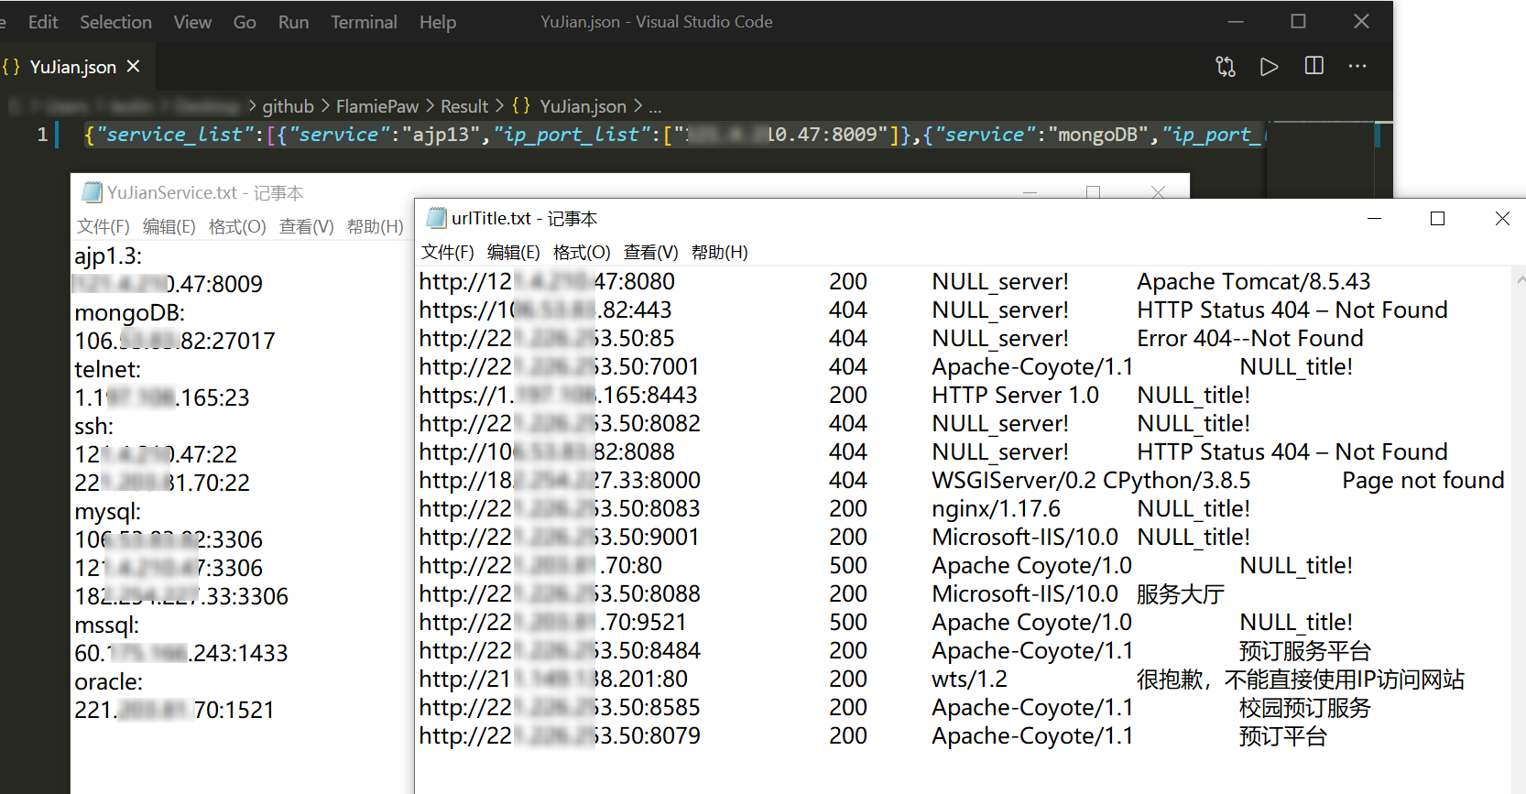
Task: Open 格式(O) menu in urlTitle.txt Notepad
Action: pos(582,252)
